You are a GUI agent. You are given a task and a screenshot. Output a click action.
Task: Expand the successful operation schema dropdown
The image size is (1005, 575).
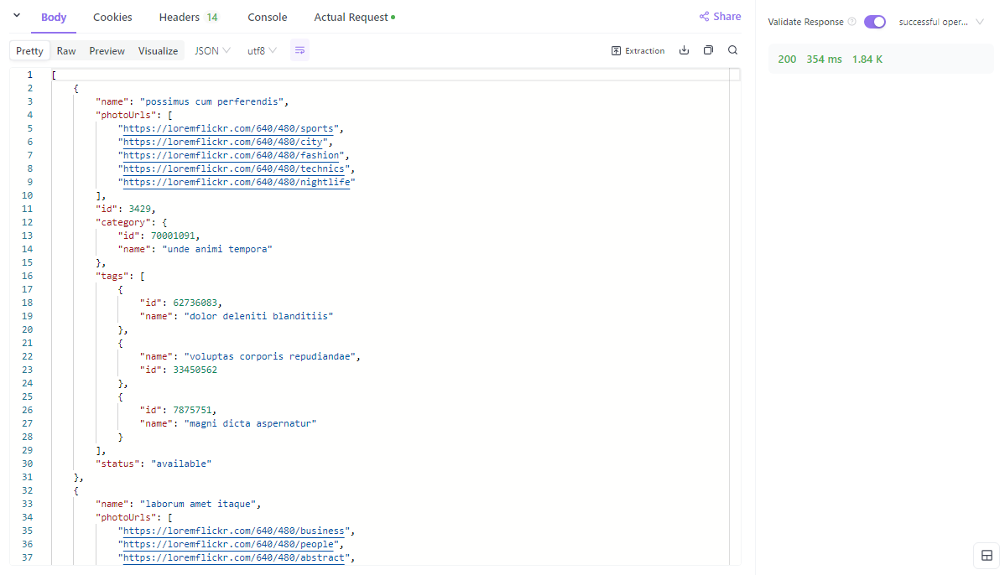[943, 22]
